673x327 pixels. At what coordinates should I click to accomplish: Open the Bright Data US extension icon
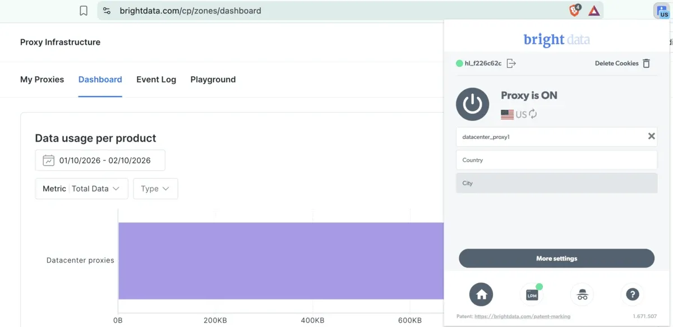click(662, 11)
